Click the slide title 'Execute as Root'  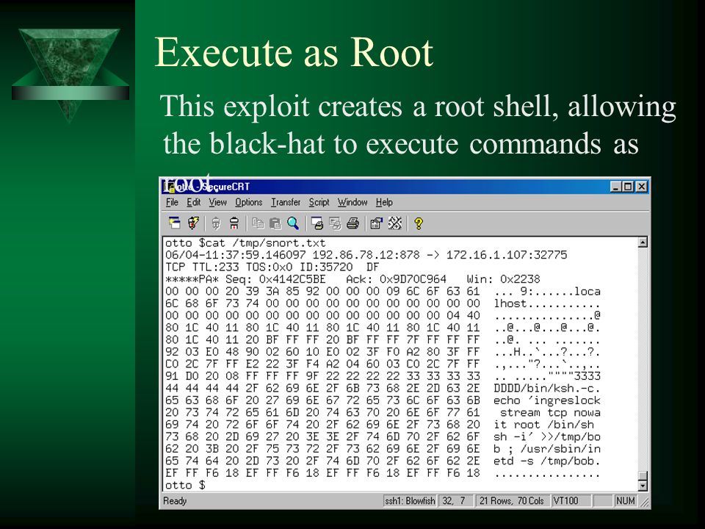[x=294, y=52]
